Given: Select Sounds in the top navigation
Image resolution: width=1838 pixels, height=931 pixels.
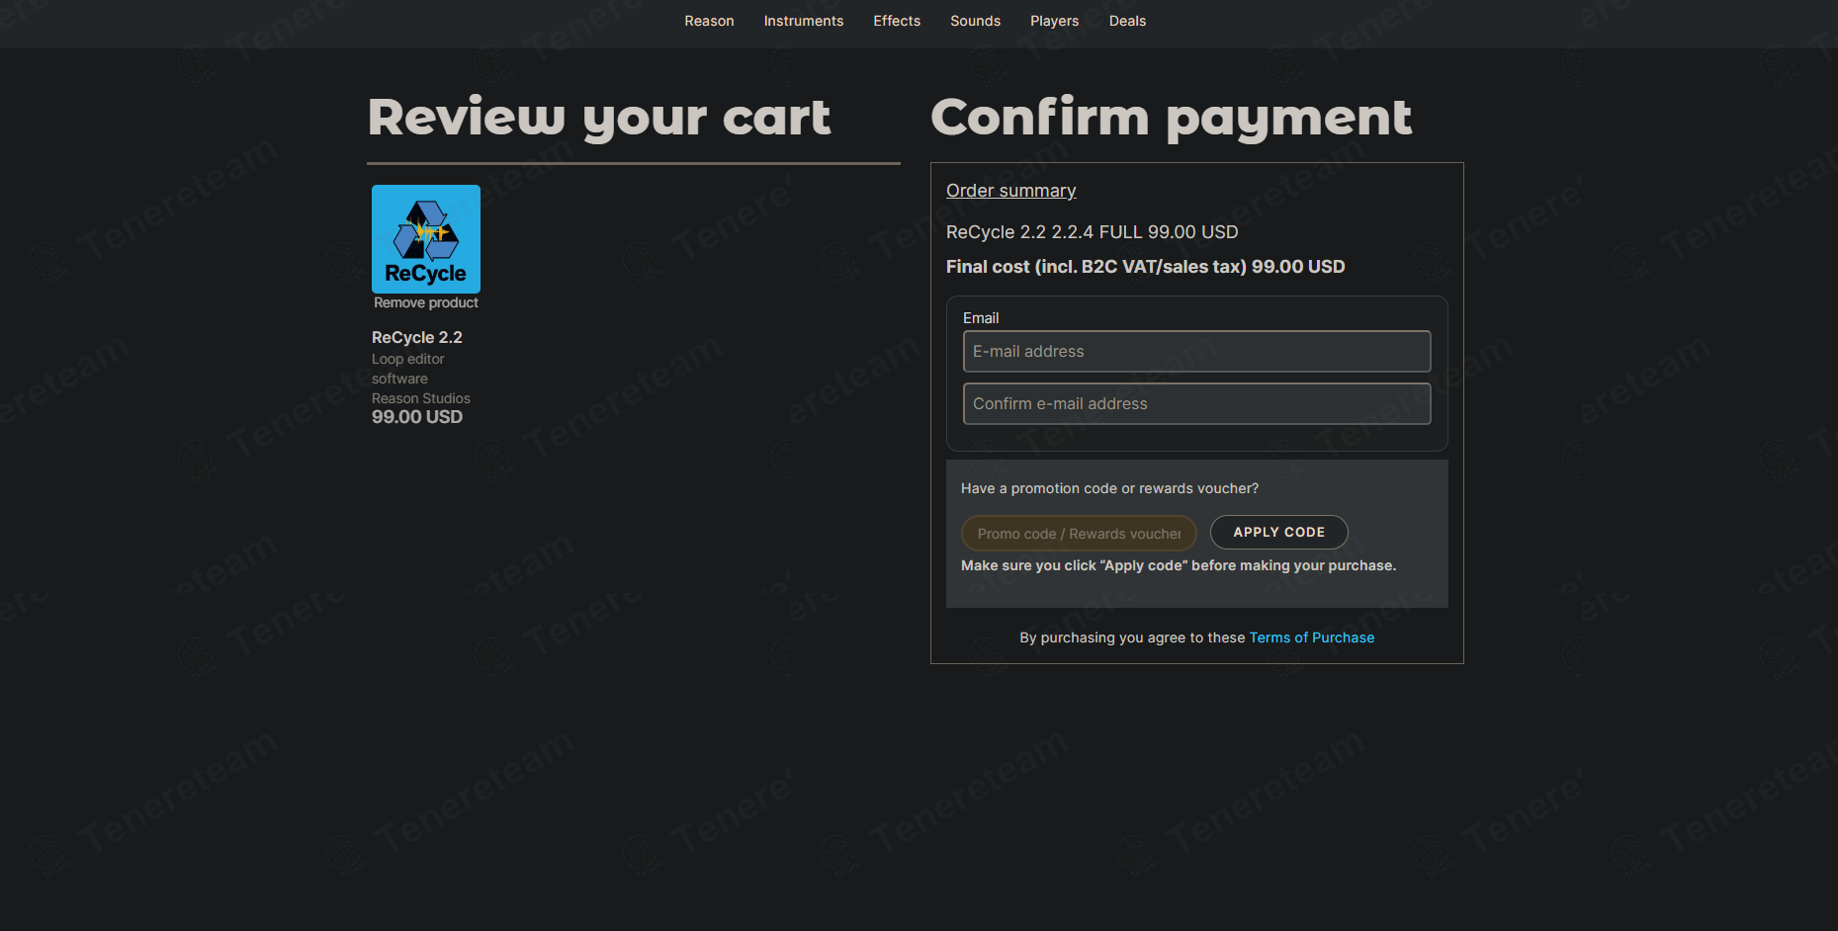Looking at the screenshot, I should pyautogui.click(x=975, y=21).
